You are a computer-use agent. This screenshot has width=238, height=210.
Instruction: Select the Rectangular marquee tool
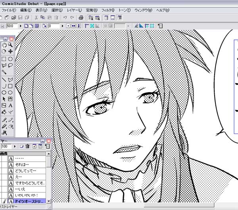[4, 59]
